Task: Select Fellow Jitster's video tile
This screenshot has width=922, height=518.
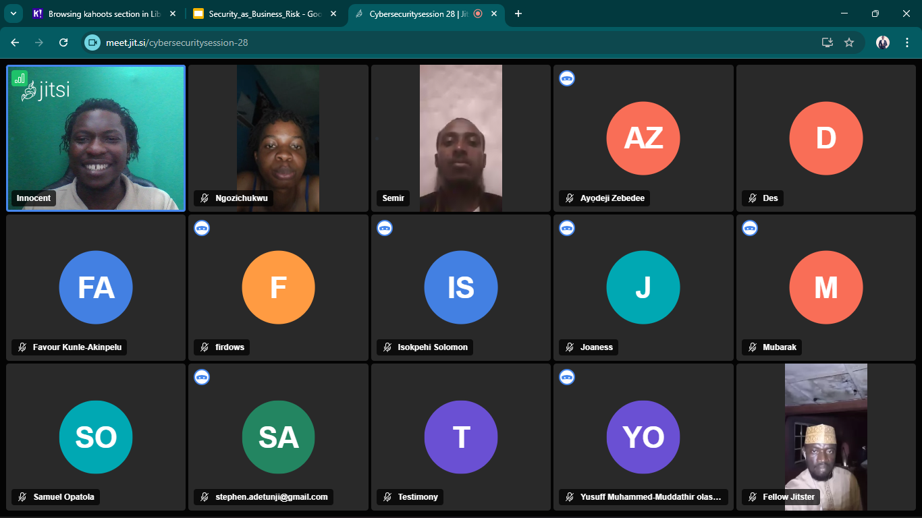Action: click(826, 437)
